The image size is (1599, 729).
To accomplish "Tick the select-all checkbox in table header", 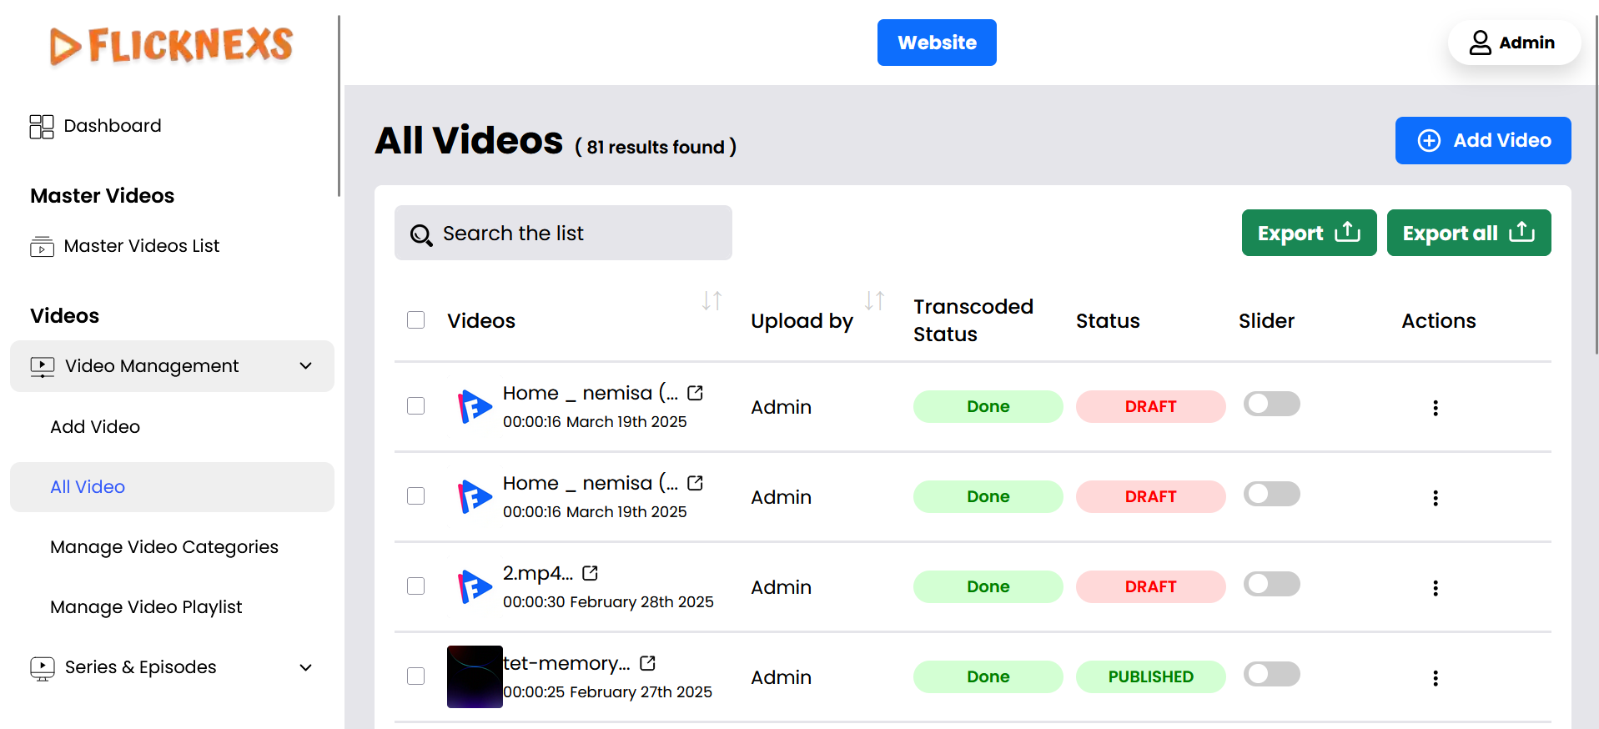I will click(416, 320).
